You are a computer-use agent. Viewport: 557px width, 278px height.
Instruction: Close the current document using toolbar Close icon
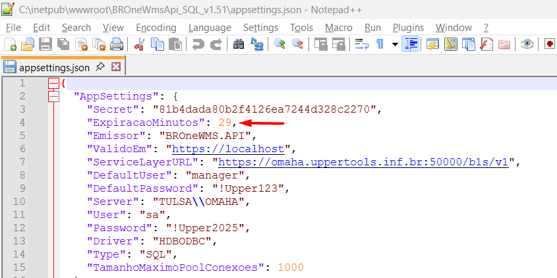tap(82, 44)
